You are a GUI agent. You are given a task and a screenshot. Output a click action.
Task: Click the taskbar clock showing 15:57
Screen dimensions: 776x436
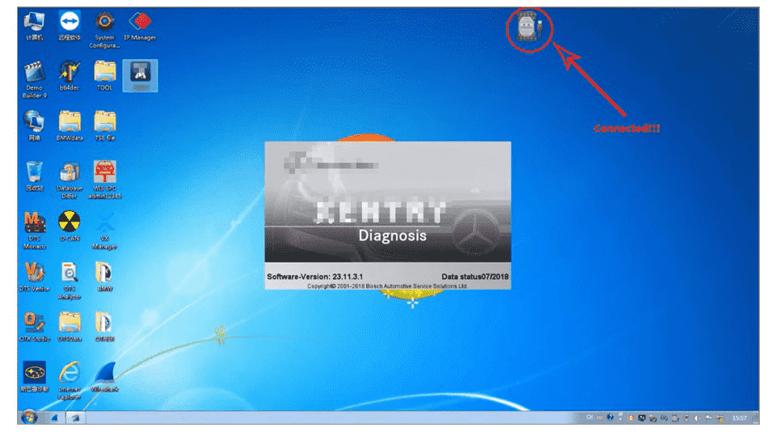[x=740, y=418]
